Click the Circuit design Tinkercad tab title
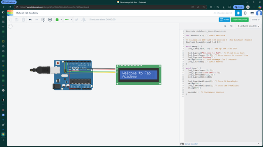 click(x=133, y=2)
